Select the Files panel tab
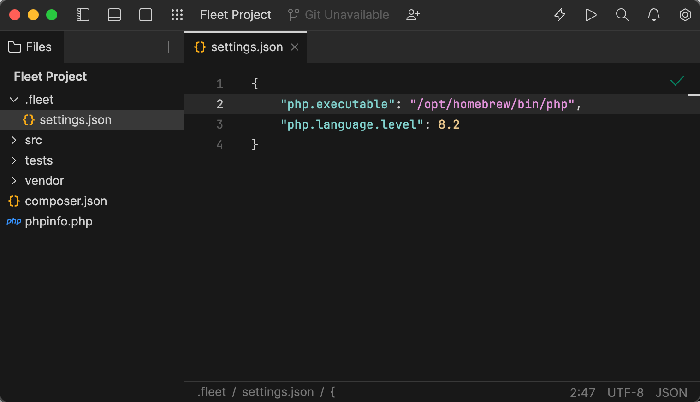This screenshot has height=402, width=700. pos(31,47)
